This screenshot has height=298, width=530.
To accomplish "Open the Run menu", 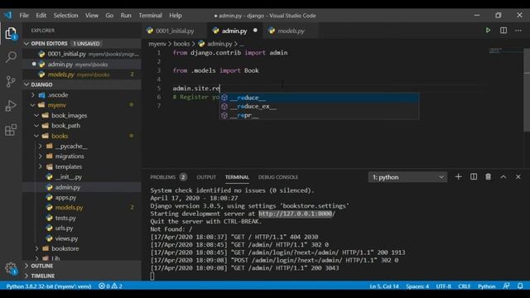I will coord(126,16).
